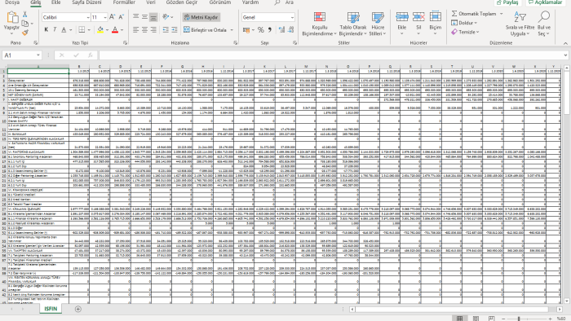Click the Koşullu Biçimlendirme icon

tap(320, 17)
